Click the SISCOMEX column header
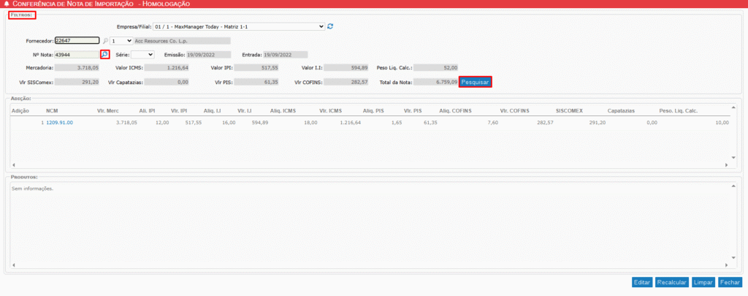 click(568, 110)
